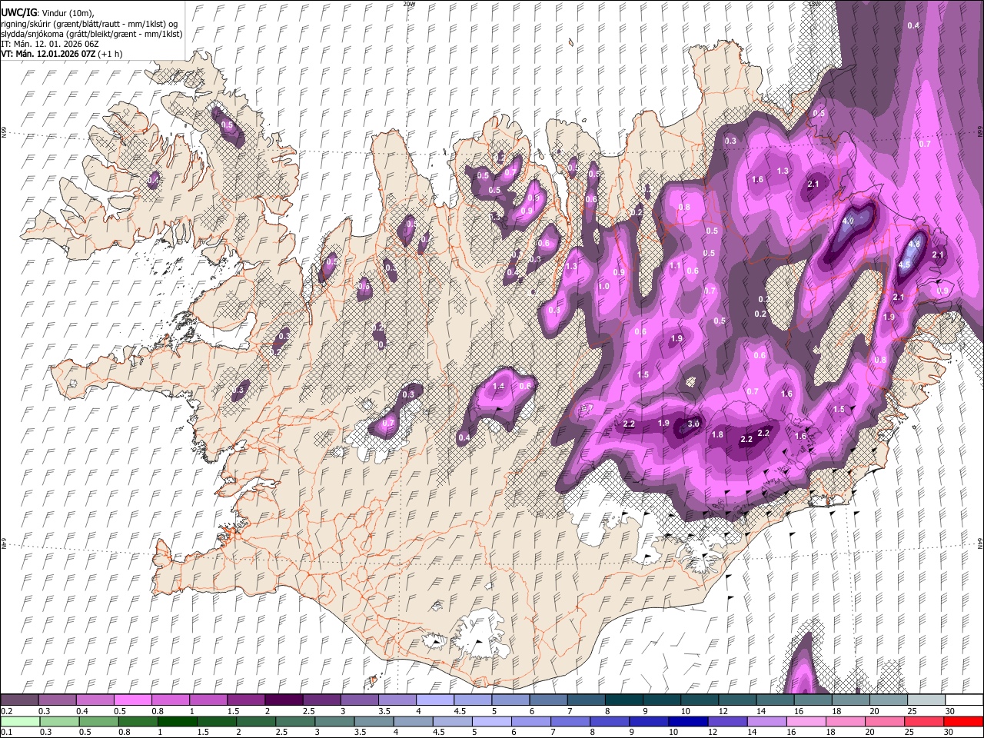This screenshot has width=984, height=738.
Task: Click the grey-blue rain swatch above 4
Action: [x=414, y=722]
